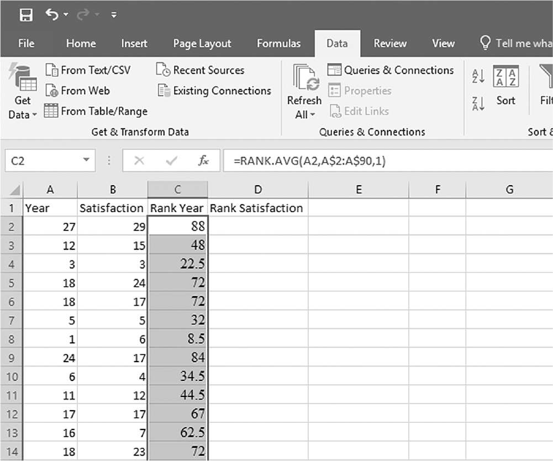Select From Text/CSV import option
553x461 pixels.
[x=88, y=70]
